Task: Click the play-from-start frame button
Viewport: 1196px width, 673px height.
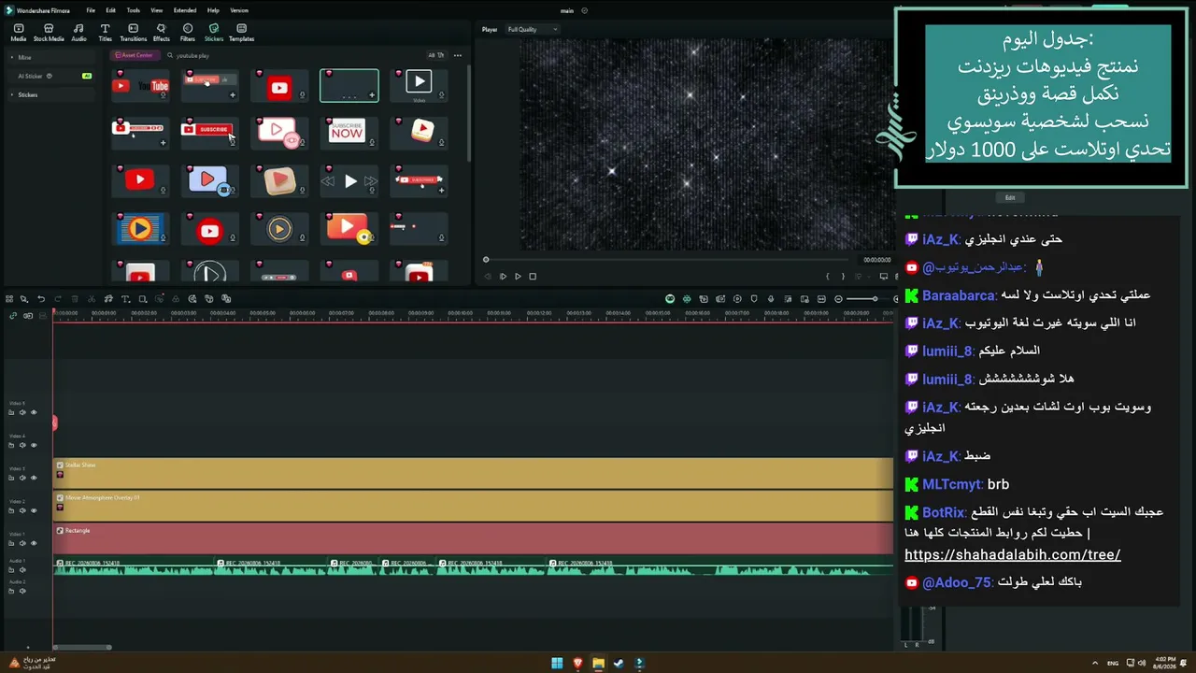Action: point(503,277)
